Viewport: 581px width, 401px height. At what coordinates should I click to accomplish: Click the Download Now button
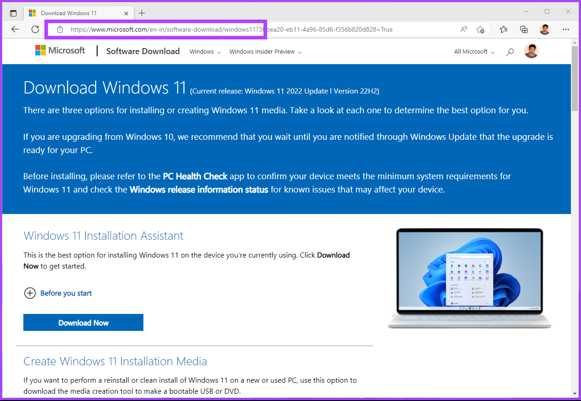tap(83, 322)
